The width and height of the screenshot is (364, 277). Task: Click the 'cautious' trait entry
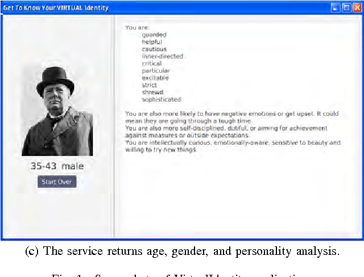(x=153, y=49)
